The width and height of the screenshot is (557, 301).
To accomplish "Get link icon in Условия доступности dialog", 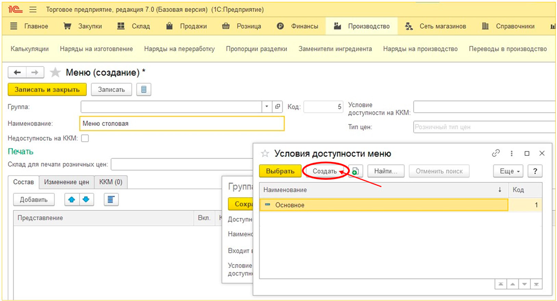I will pyautogui.click(x=496, y=153).
